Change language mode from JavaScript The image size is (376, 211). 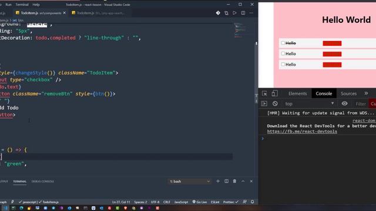(x=181, y=202)
